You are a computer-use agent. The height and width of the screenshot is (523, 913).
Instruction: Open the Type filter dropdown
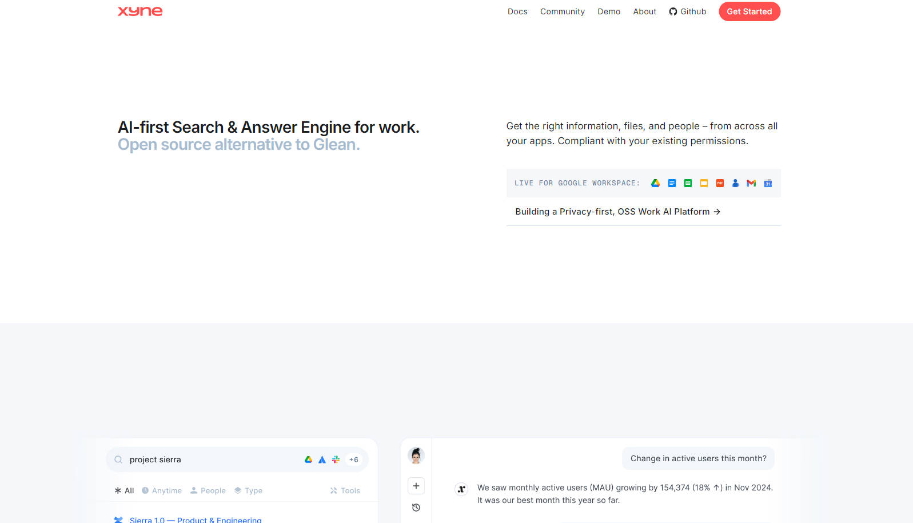tap(249, 490)
